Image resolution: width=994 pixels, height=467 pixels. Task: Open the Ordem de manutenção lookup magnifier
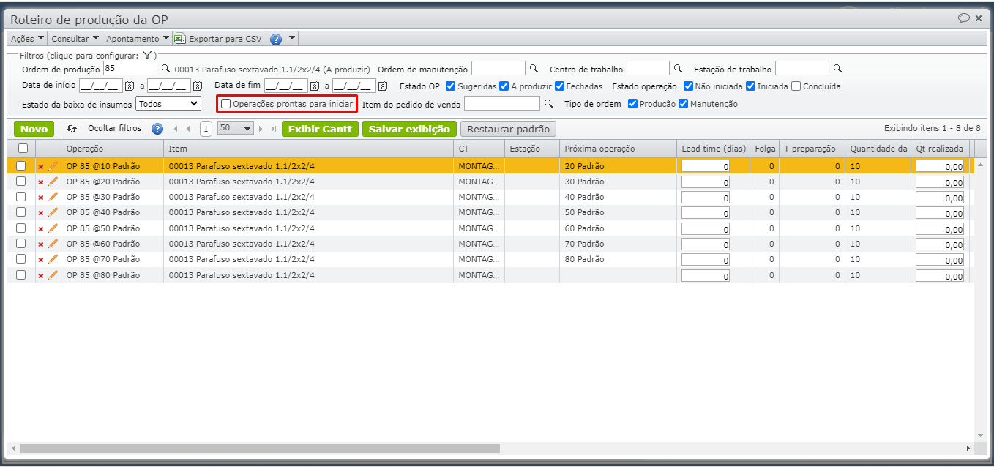click(534, 69)
